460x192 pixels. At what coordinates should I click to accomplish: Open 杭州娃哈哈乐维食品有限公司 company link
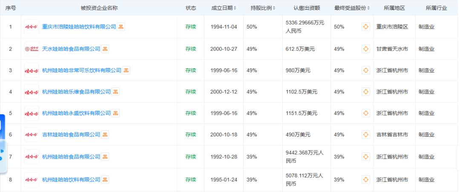77,92
